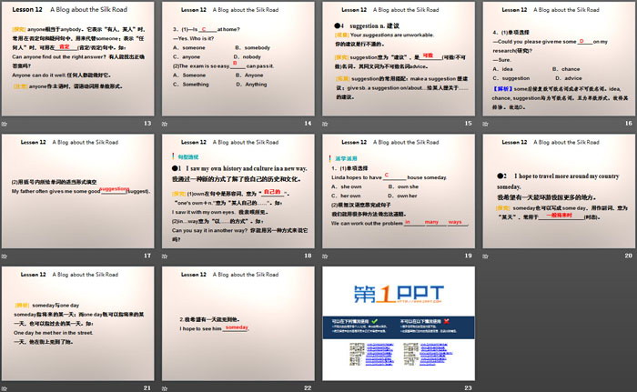637x392 pixels.
Task: Select slide 22 thumbnail with 'I hope to see him'
Action: (x=238, y=324)
